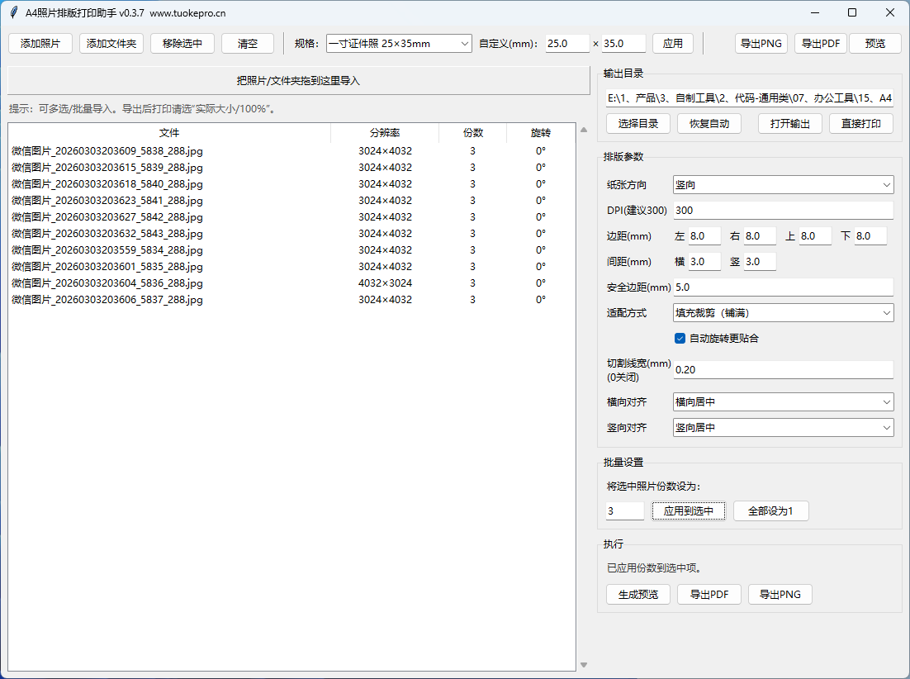Open the 适配方式 dropdown
Screen dimensions: 910x679
click(x=783, y=313)
